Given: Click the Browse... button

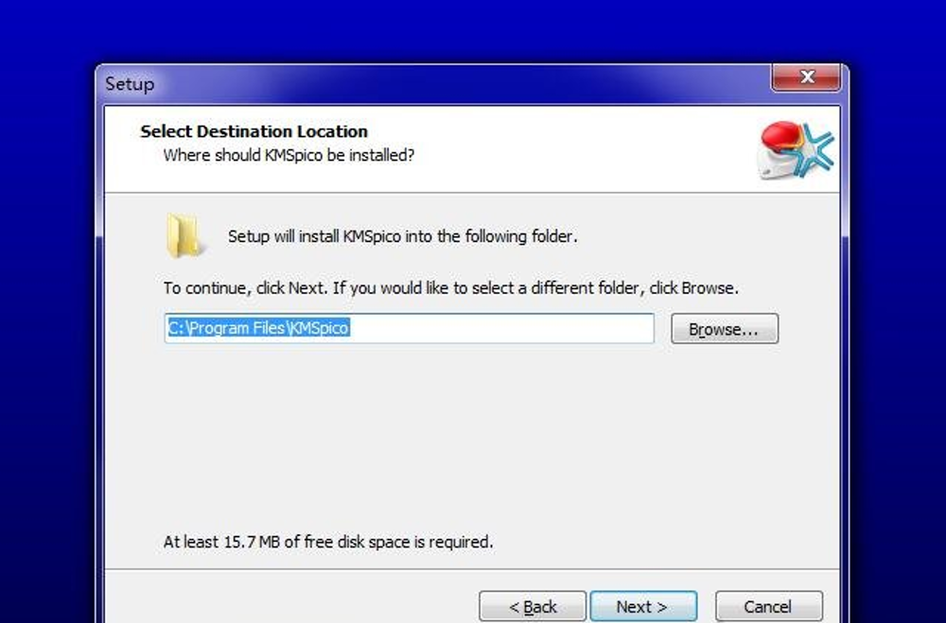Looking at the screenshot, I should (725, 329).
